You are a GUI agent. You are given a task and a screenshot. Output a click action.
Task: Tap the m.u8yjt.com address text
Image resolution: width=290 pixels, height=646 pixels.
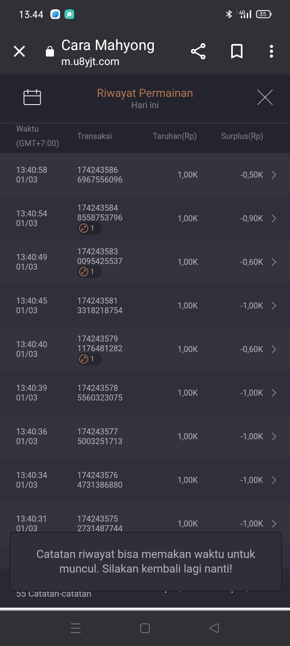(x=90, y=62)
